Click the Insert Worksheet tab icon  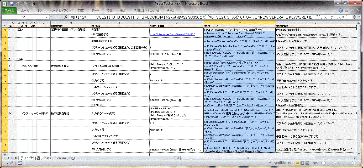tap(73, 158)
